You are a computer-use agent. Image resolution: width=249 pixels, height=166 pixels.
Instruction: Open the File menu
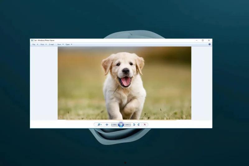(x=34, y=45)
